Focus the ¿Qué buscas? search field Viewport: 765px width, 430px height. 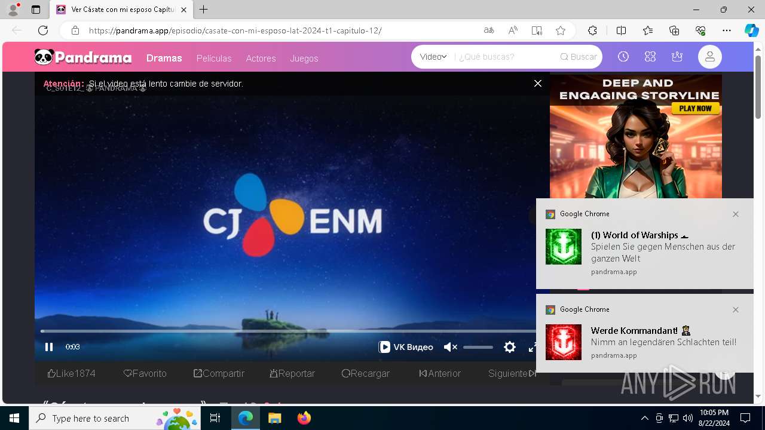[505, 57]
